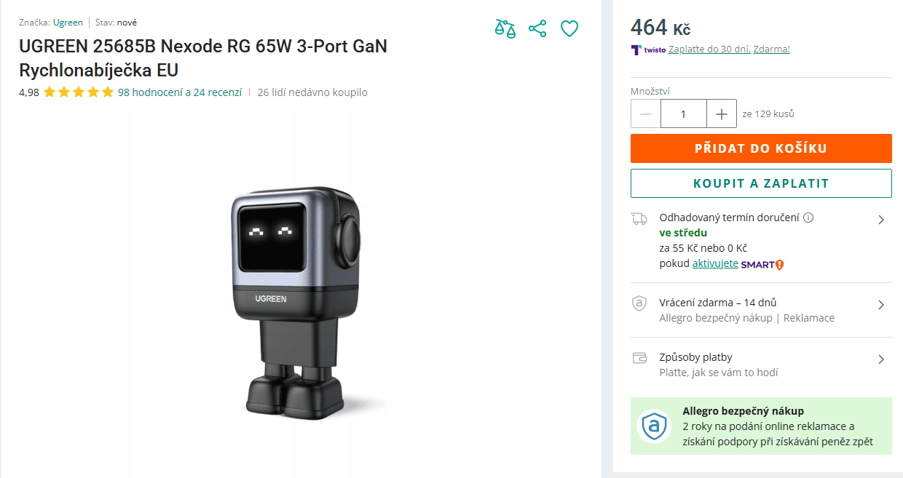View reviews via 98 hodnocení a 24 recenzí
Screen dimensions: 903x478
178,92
